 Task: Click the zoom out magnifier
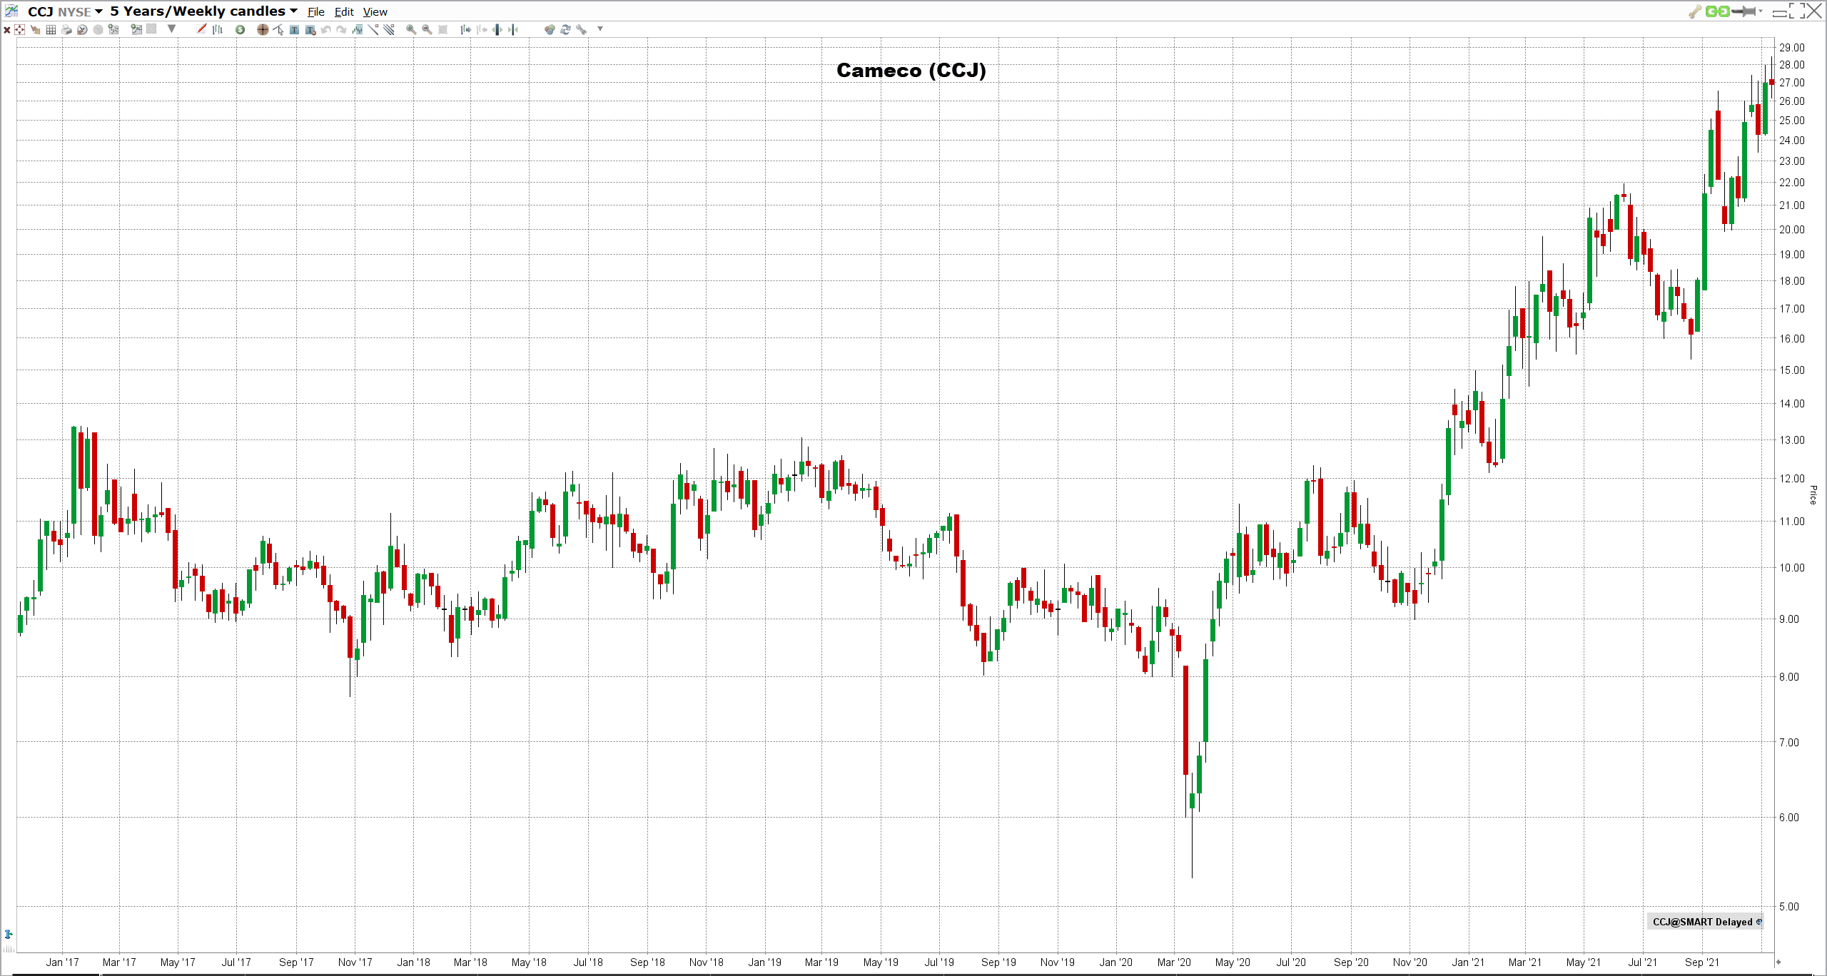(427, 29)
